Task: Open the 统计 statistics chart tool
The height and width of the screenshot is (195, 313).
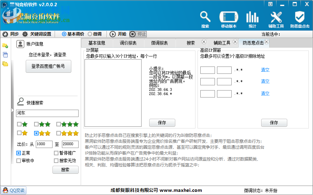Action: [252, 19]
